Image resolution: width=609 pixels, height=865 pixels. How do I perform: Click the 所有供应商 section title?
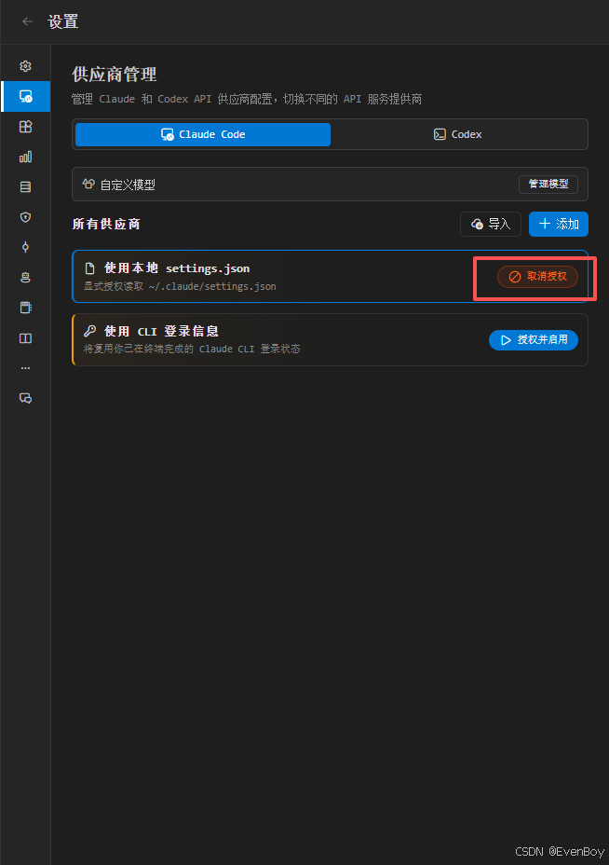pos(106,224)
